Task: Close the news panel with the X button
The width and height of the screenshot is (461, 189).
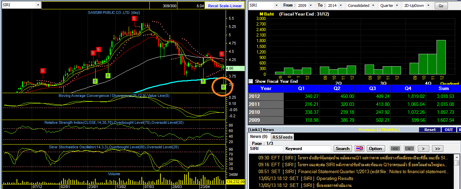Action: [x=459, y=130]
